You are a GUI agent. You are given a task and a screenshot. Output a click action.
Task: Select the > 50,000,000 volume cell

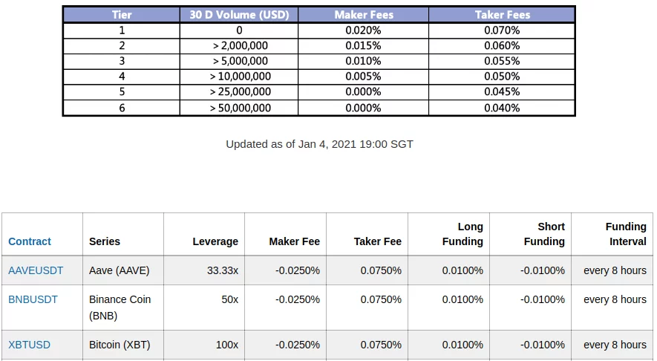click(x=241, y=108)
